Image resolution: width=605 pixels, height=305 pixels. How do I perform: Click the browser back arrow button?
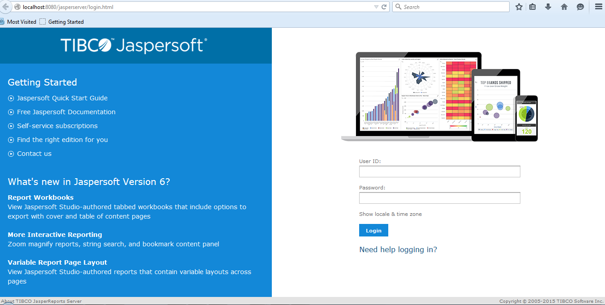pyautogui.click(x=5, y=7)
